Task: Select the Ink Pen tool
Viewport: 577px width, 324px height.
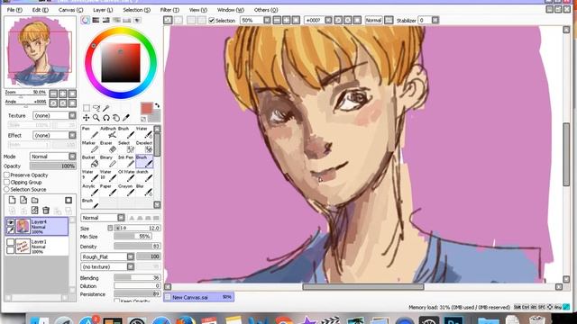Action: pyautogui.click(x=126, y=162)
